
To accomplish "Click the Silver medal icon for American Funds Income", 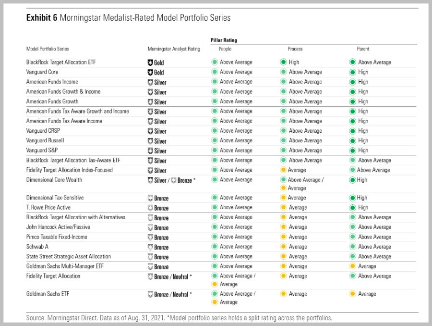I will 150,82.
